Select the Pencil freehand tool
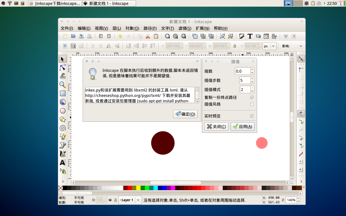The width and height of the screenshot is (346, 216). coord(63,137)
